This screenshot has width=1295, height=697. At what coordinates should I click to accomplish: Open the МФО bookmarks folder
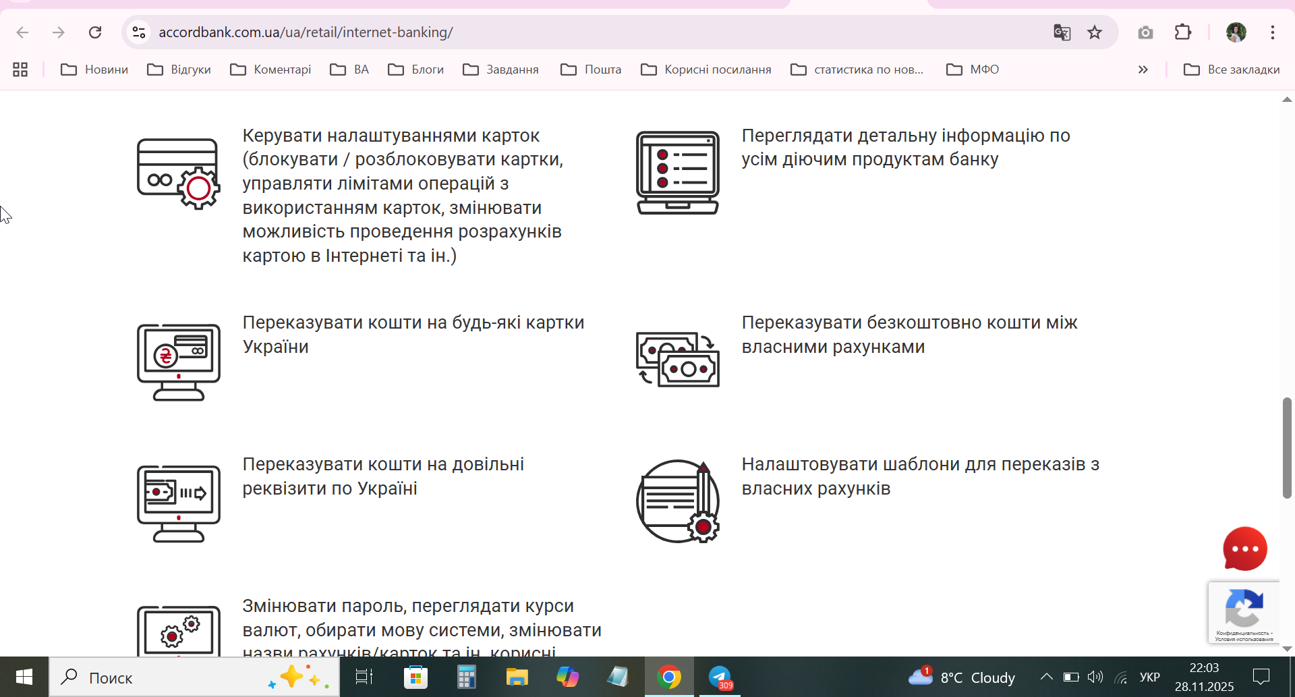(973, 69)
